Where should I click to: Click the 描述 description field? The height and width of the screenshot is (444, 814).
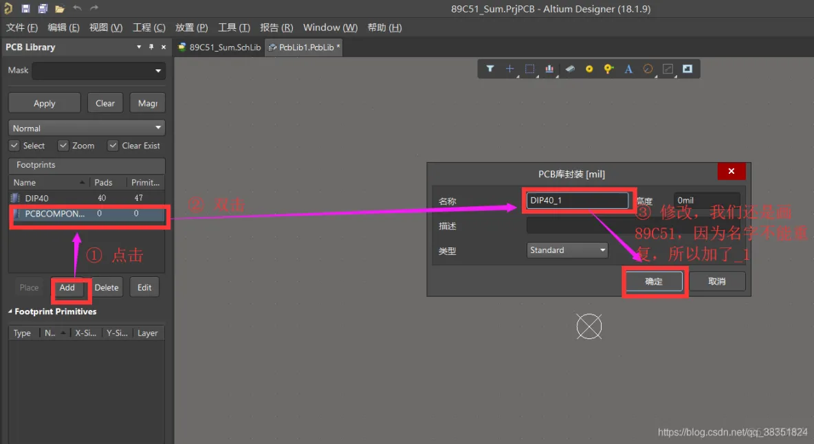pyautogui.click(x=633, y=225)
